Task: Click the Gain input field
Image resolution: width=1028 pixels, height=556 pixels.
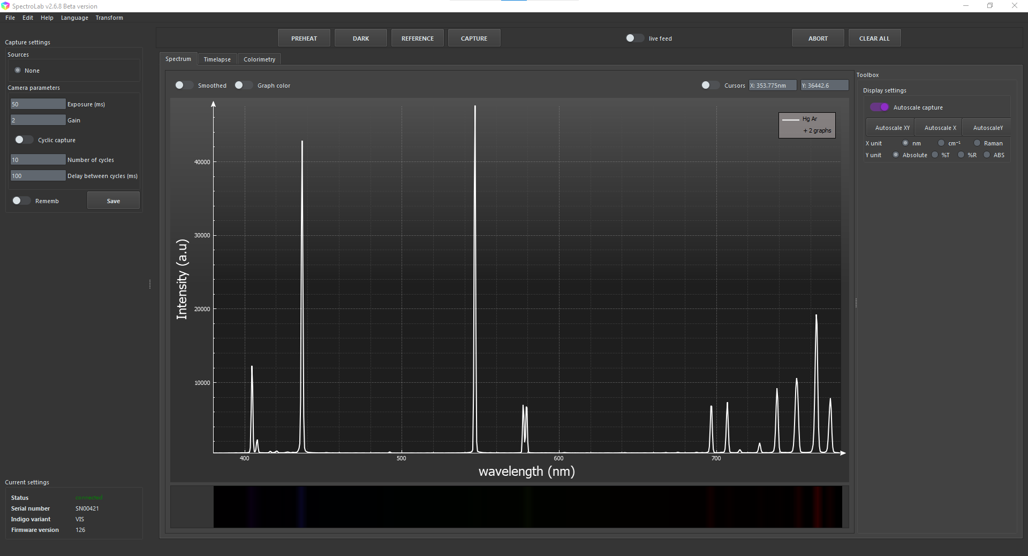Action: [38, 120]
